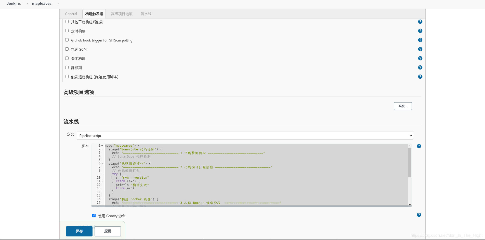Viewport: 485px width, 240px height.
Task: Collapse catch block fold at line 11
Action: [102, 181]
